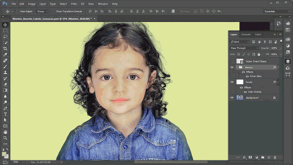Close the Menino_Recorte document tab
This screenshot has width=293, height=165.
pos(95,18)
